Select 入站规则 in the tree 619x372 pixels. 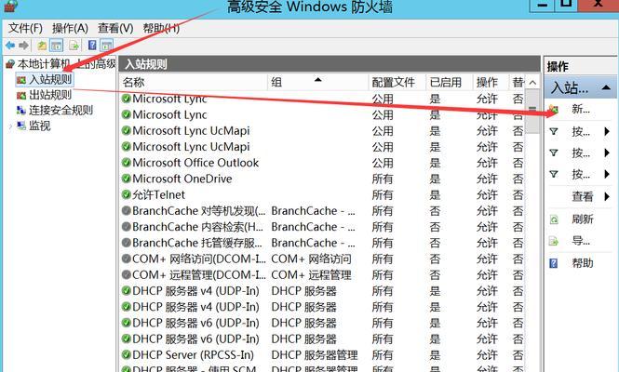tap(50, 80)
